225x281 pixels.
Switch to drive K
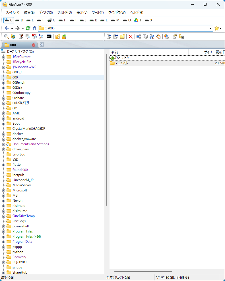pyautogui.click(x=93, y=20)
